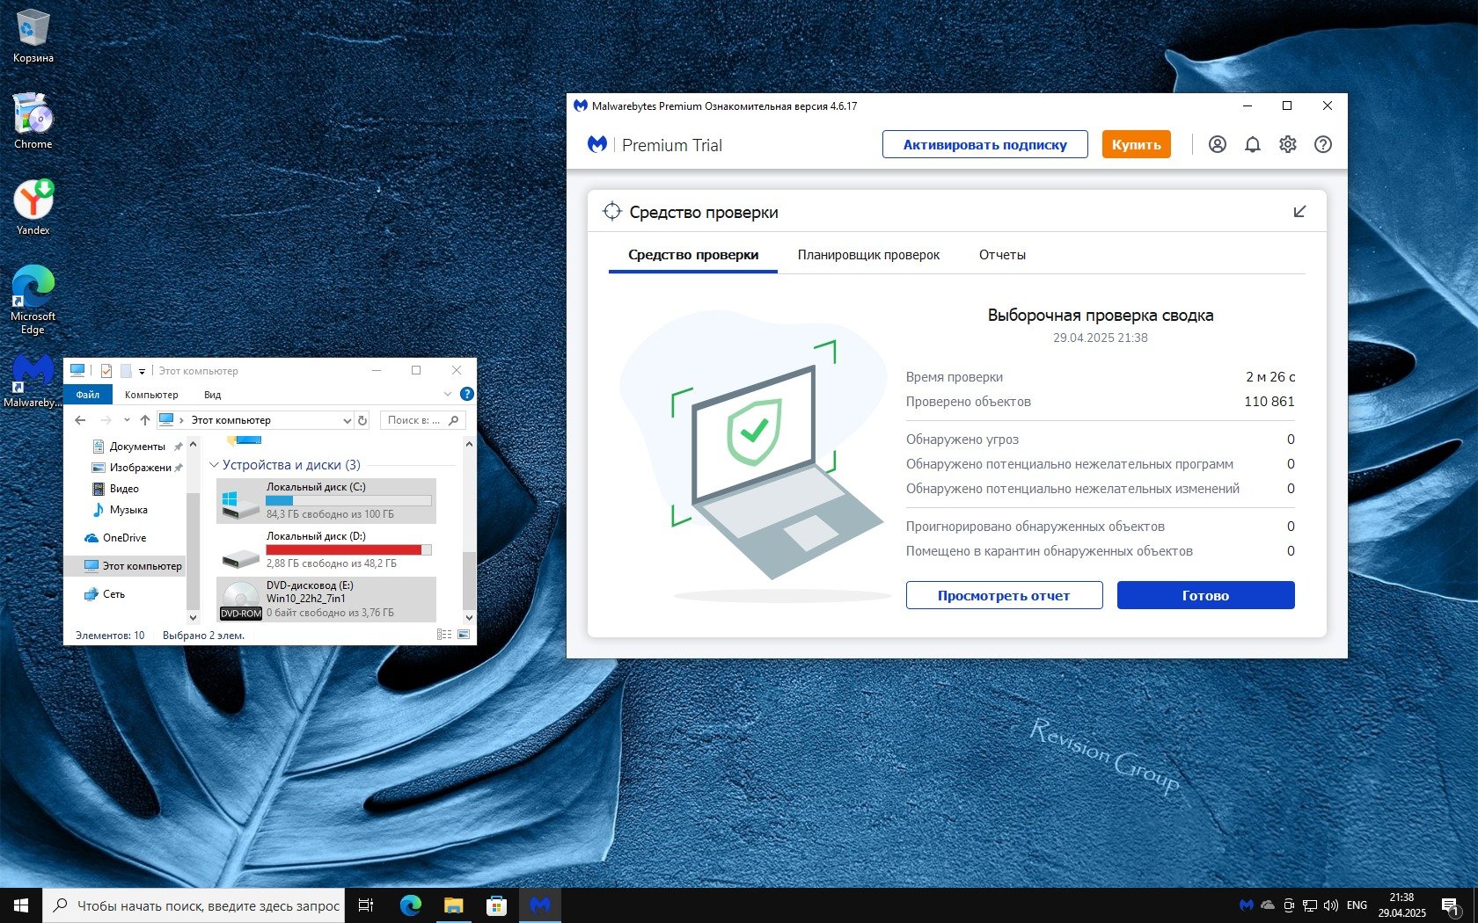The image size is (1478, 923).
Task: Select Local Disk (D:) drive
Action: coord(326,549)
